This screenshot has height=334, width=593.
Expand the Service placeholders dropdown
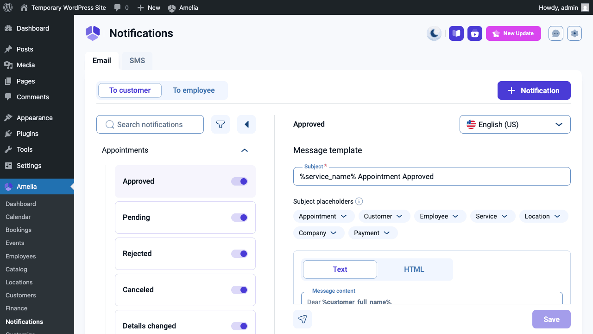click(x=492, y=216)
